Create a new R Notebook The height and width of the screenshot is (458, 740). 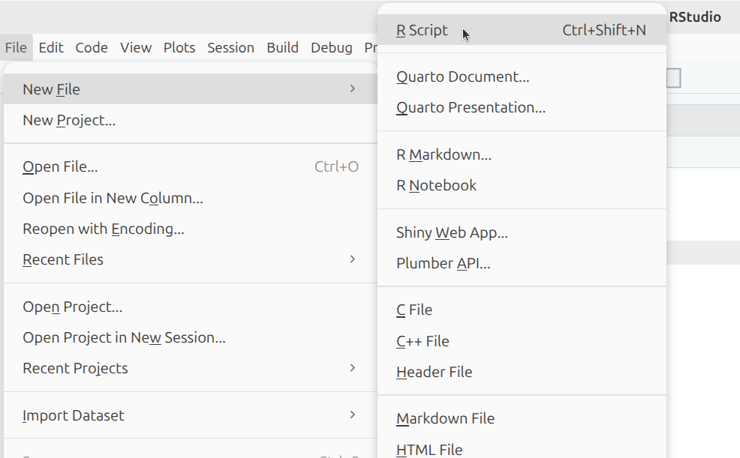[522, 185]
